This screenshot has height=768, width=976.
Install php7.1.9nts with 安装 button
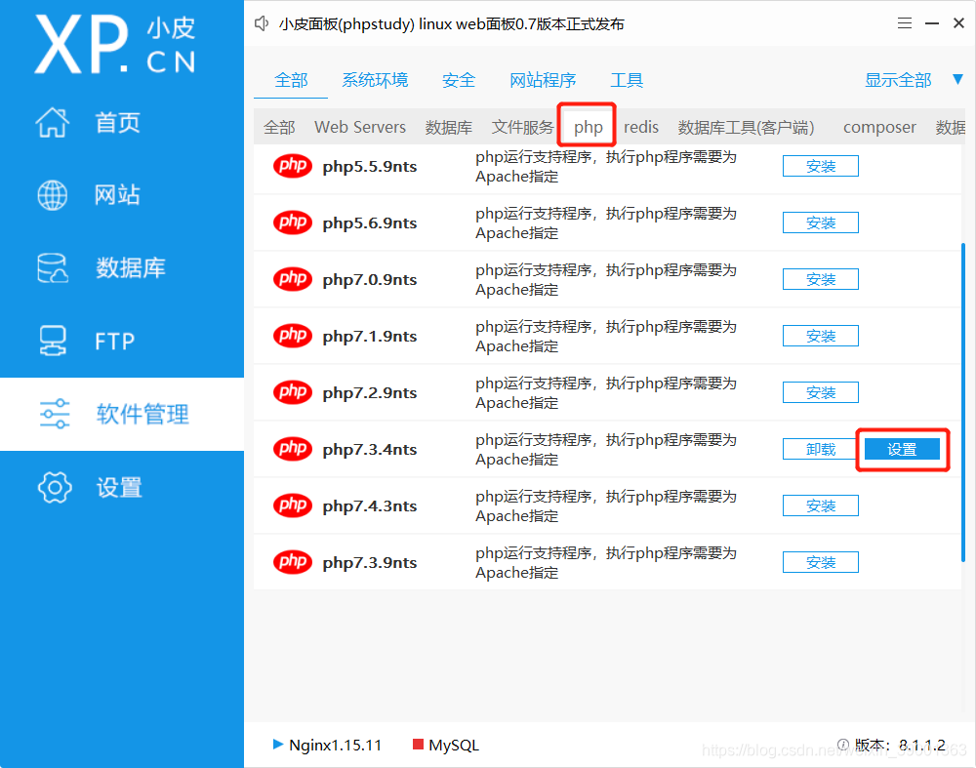pos(821,336)
